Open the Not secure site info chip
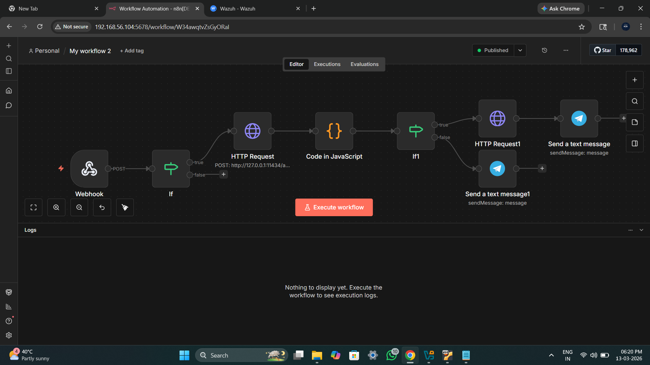 tap(72, 27)
